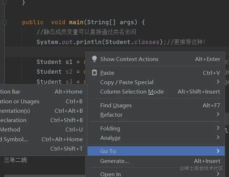Choose Column Selection Mode entry

click(x=156, y=92)
